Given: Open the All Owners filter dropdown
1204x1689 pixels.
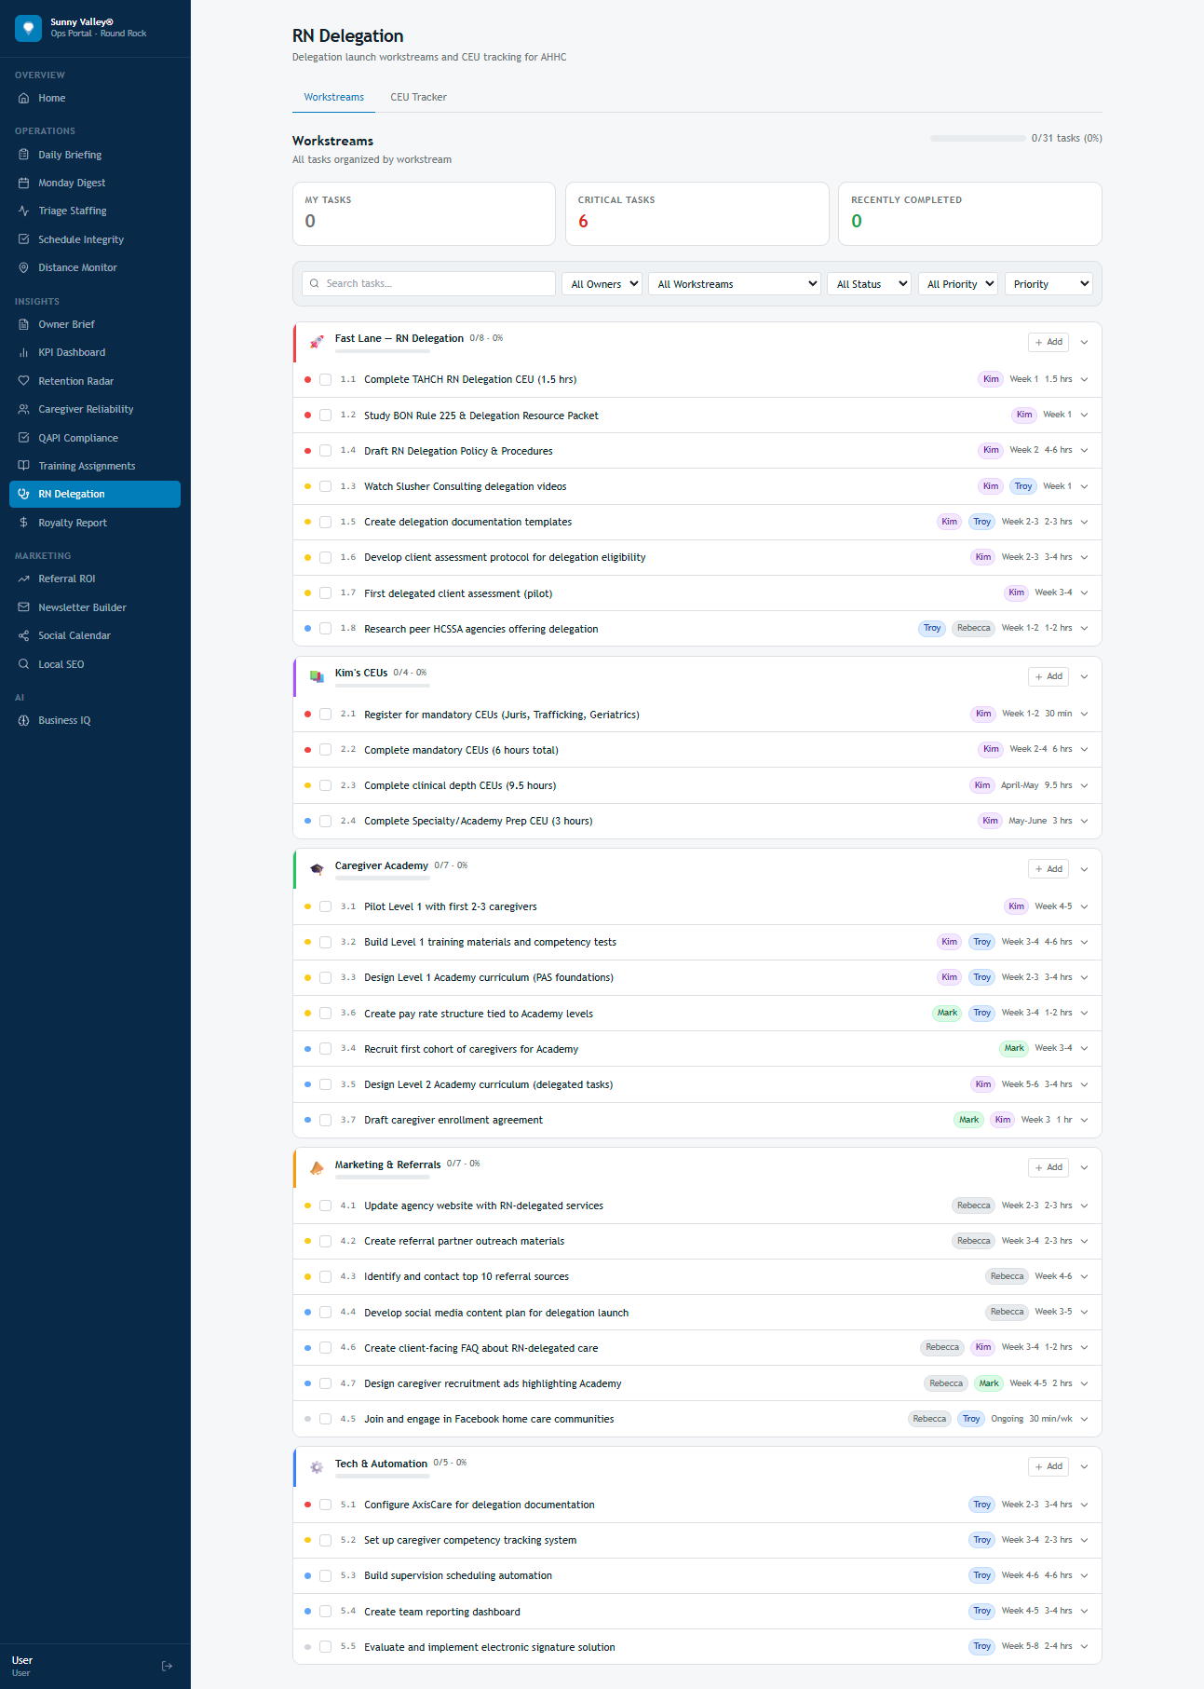Looking at the screenshot, I should [604, 284].
